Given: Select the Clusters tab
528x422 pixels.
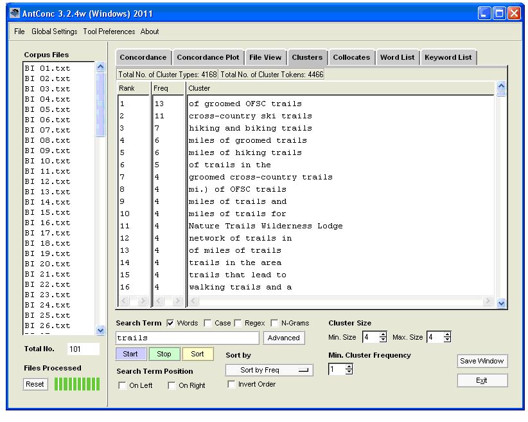Looking at the screenshot, I should (307, 57).
